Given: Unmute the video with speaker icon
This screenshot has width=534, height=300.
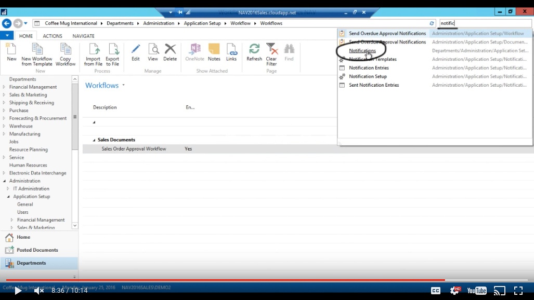Looking at the screenshot, I should click(x=39, y=291).
